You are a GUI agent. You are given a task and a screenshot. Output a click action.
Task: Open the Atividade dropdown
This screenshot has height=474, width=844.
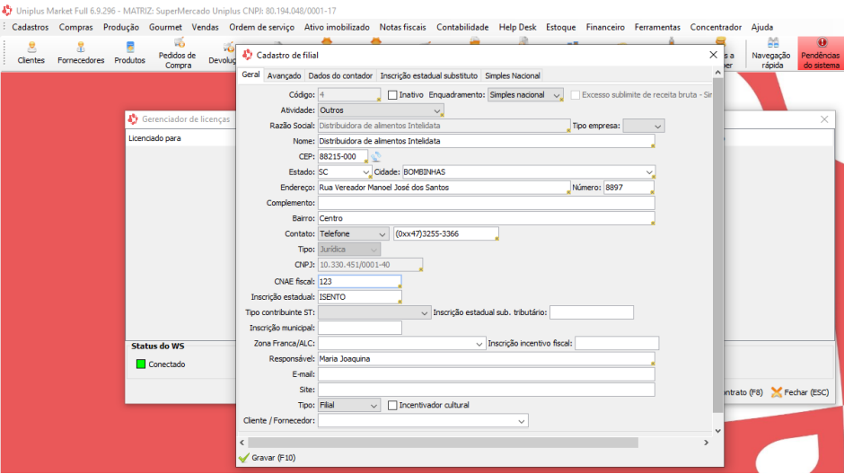437,110
